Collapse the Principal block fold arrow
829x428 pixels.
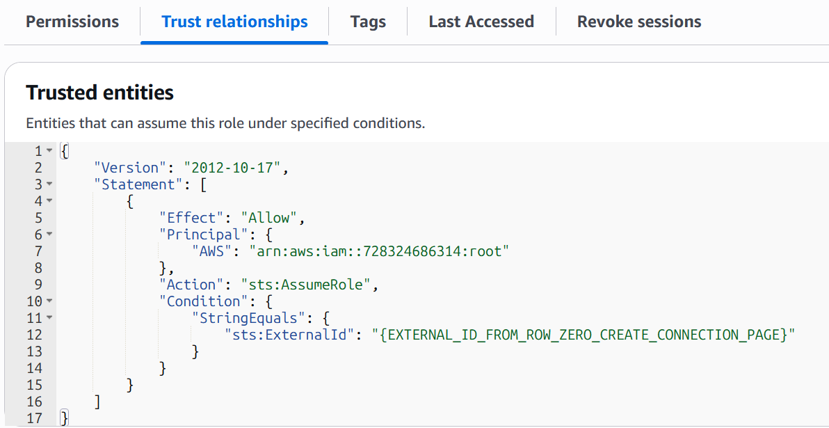pyautogui.click(x=49, y=235)
